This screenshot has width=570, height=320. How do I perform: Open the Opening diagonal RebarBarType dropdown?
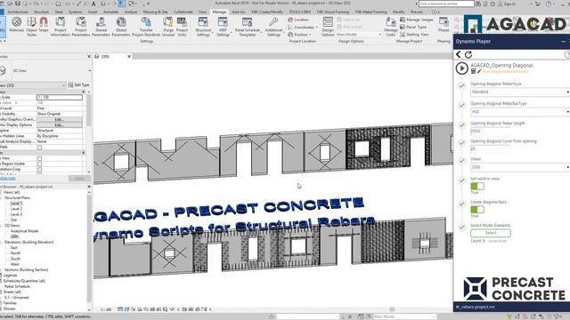tap(520, 112)
